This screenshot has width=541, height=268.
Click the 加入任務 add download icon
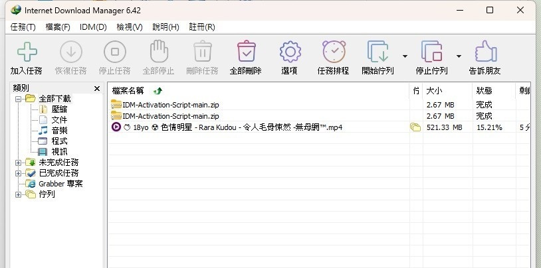click(x=27, y=52)
